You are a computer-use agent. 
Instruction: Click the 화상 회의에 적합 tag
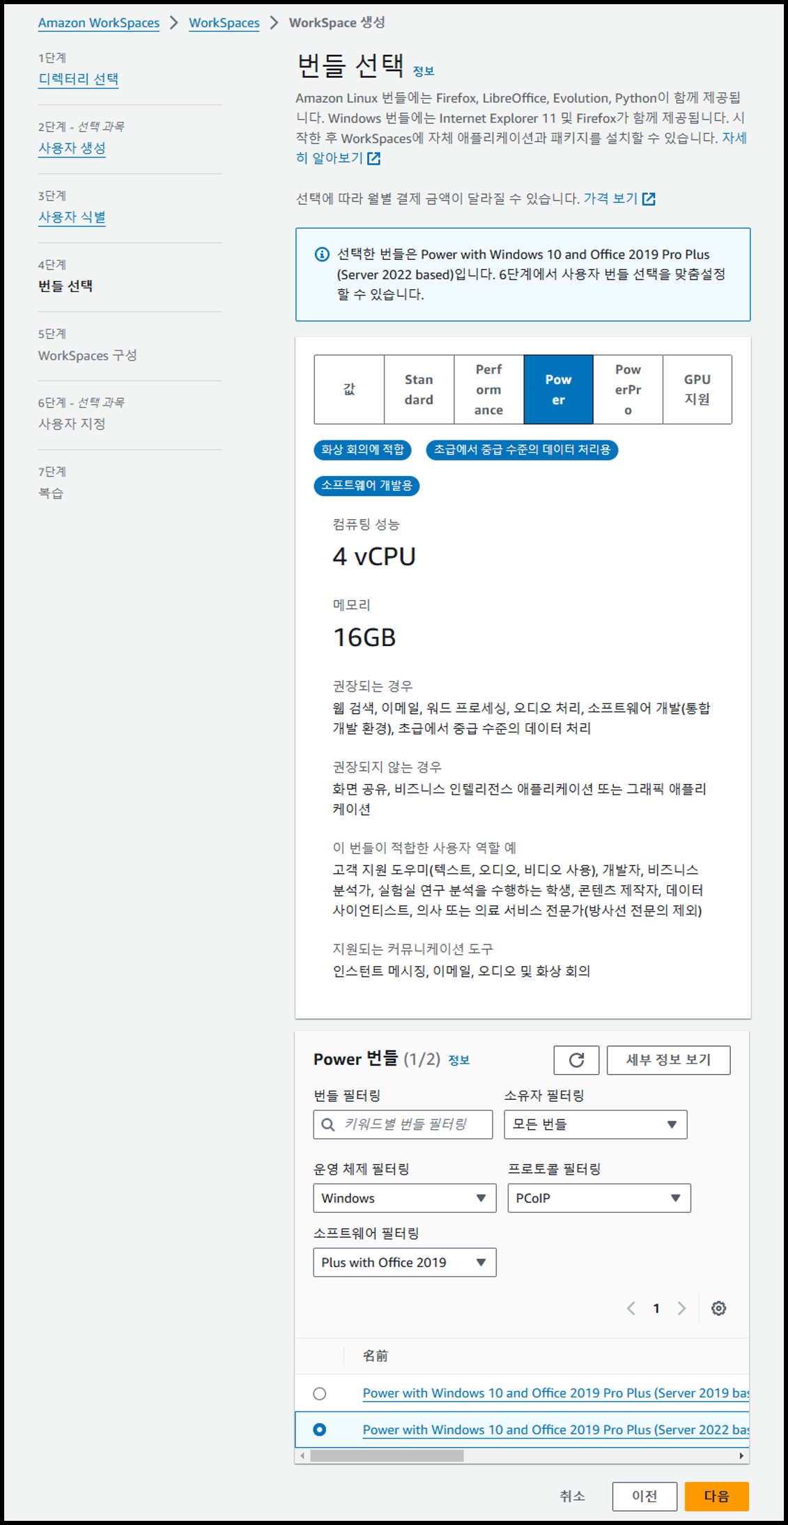(362, 450)
